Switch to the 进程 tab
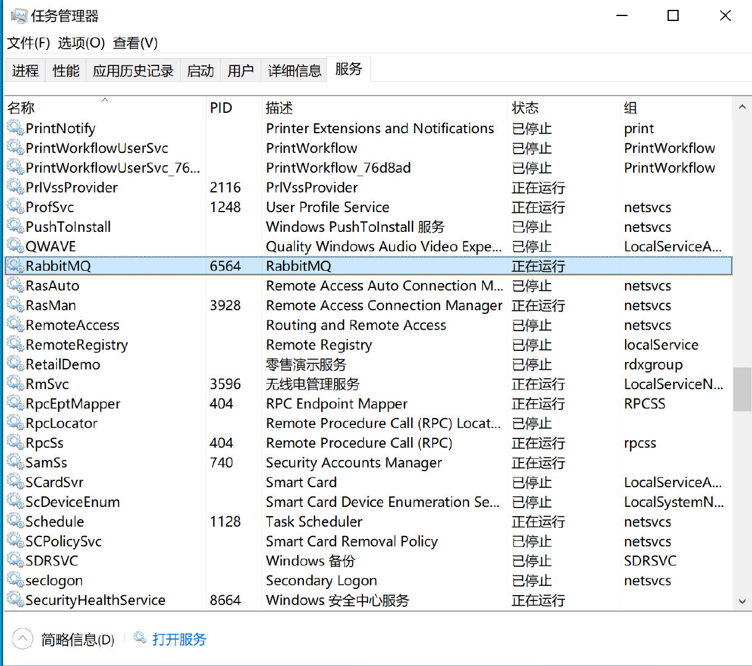The image size is (752, 666). pos(25,71)
